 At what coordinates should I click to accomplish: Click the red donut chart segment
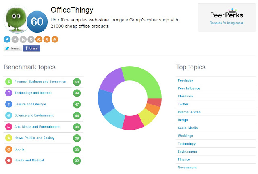pyautogui.click(x=155, y=102)
